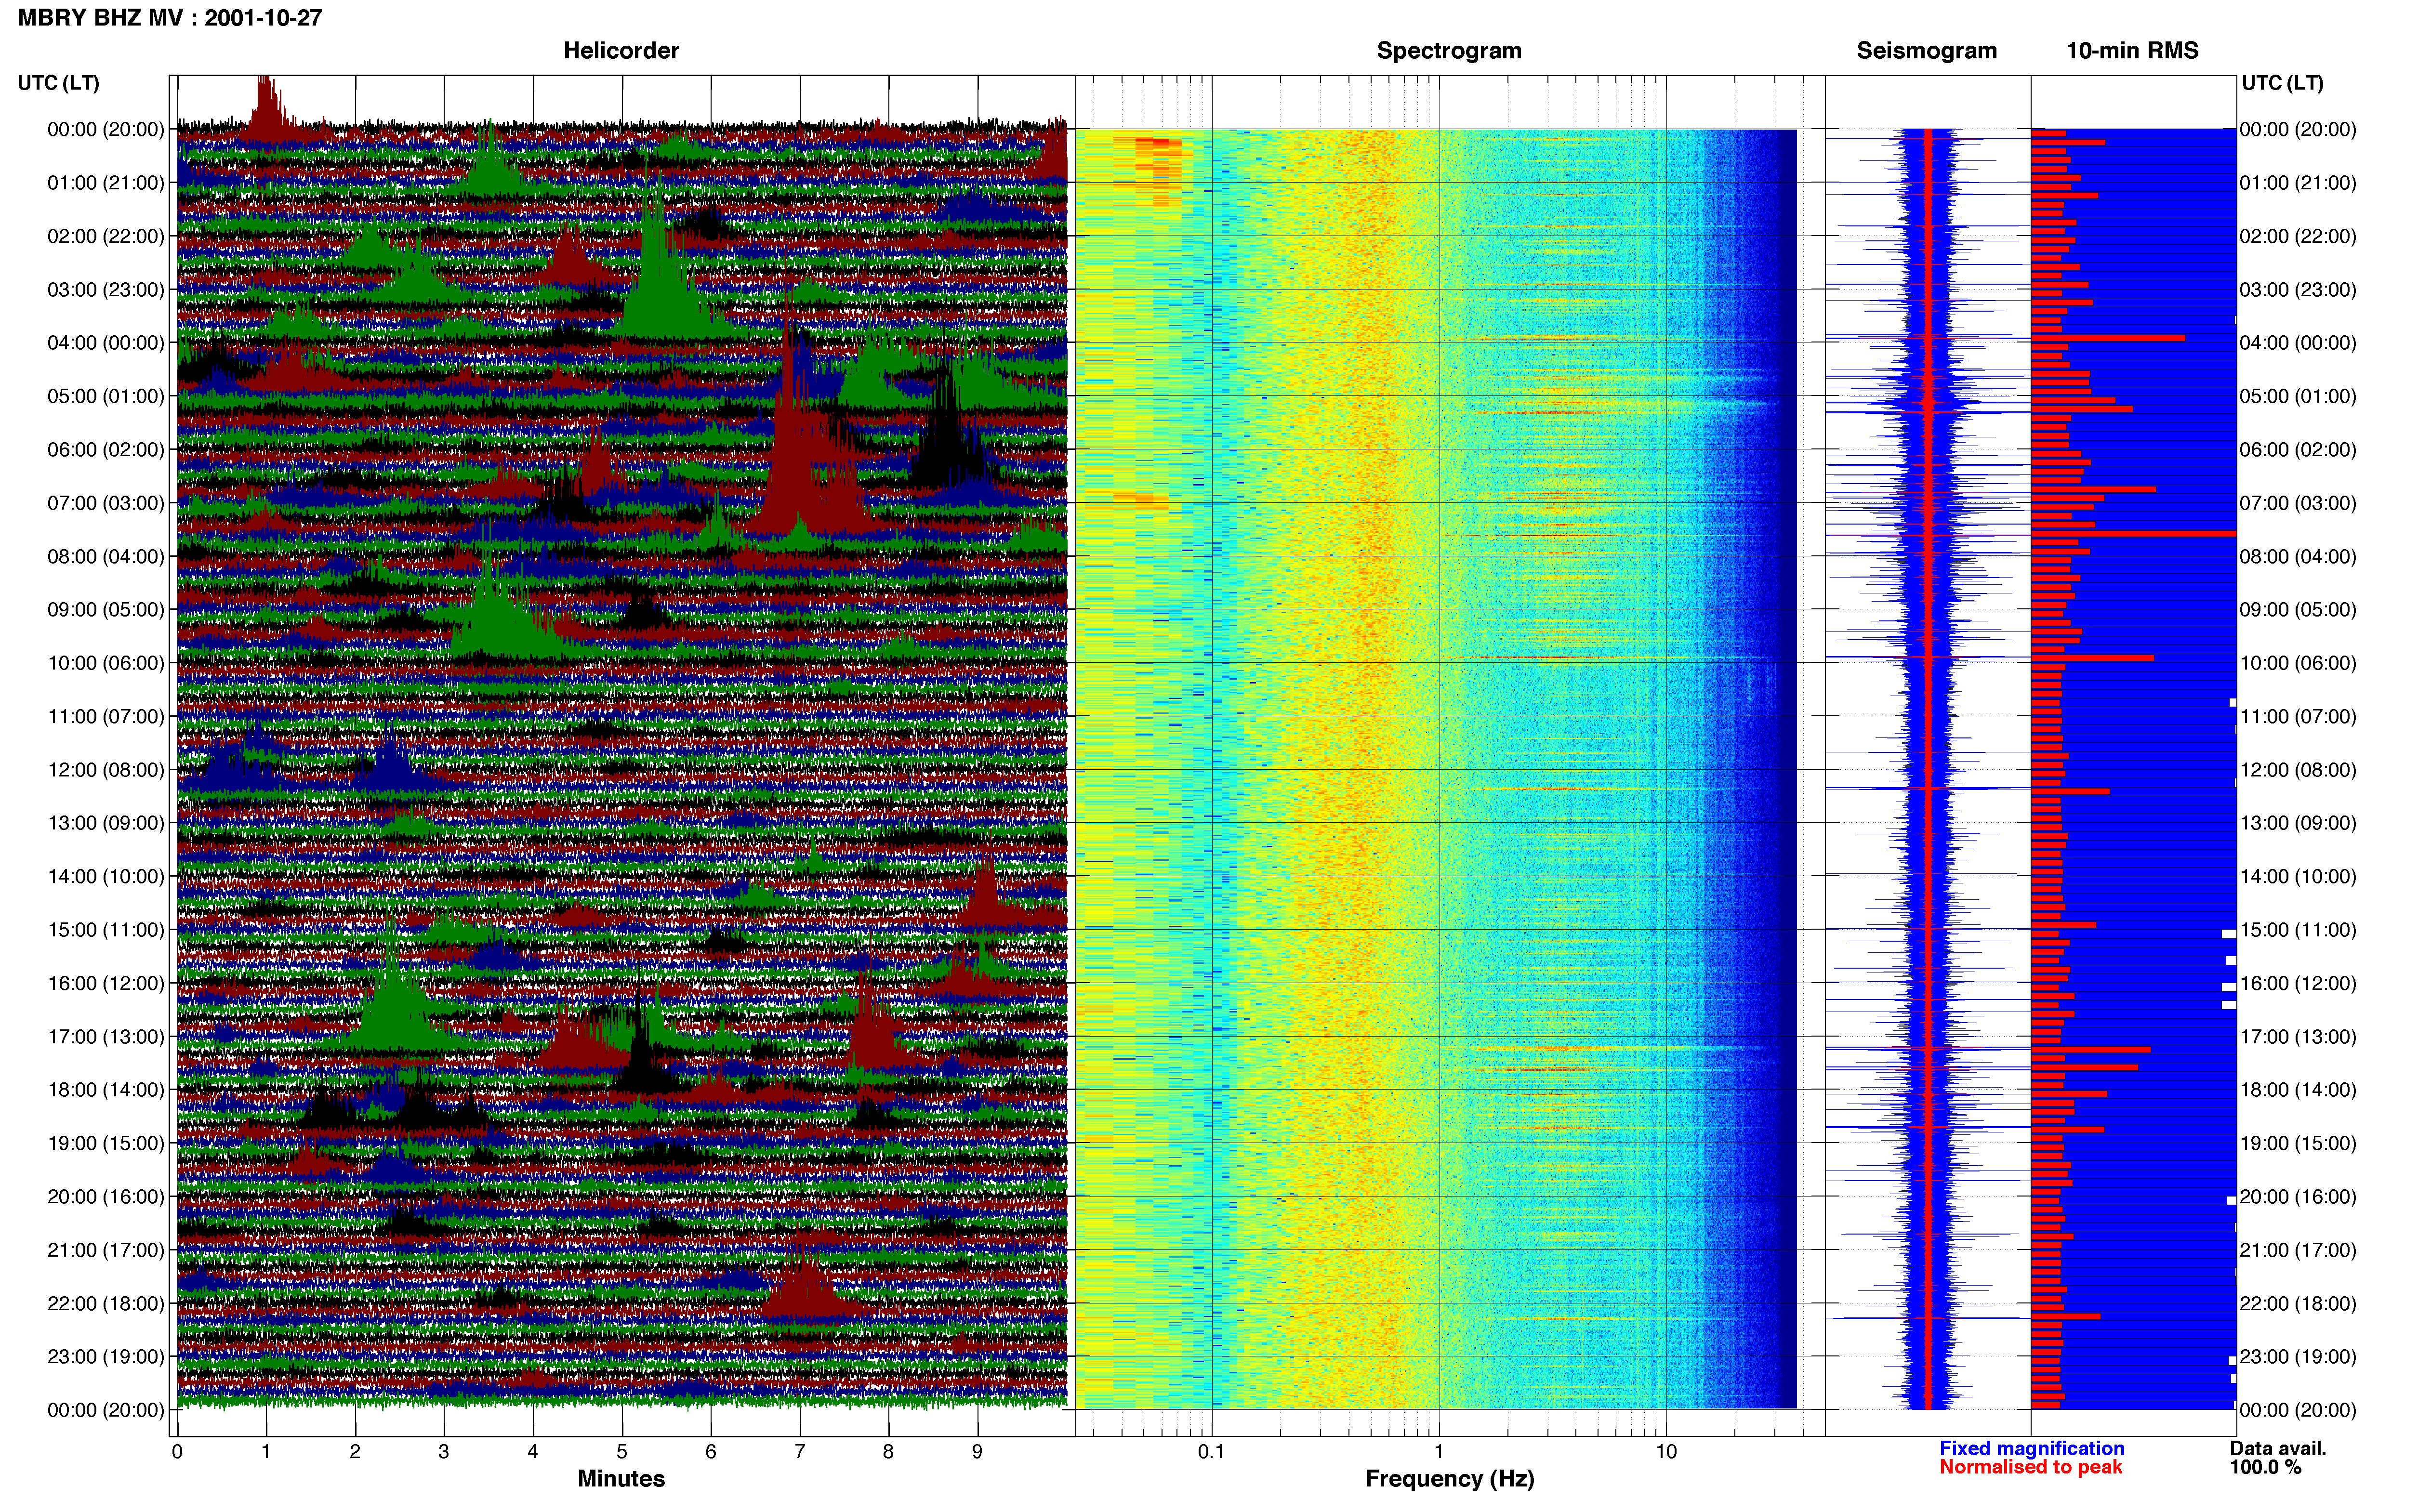Click the left '20:00 (16:00)' time label
Viewport: 2418px width, 1512px height.
106,1197
